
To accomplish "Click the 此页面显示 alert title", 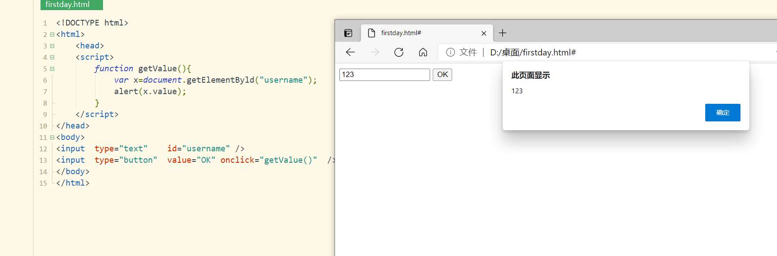I will point(530,75).
